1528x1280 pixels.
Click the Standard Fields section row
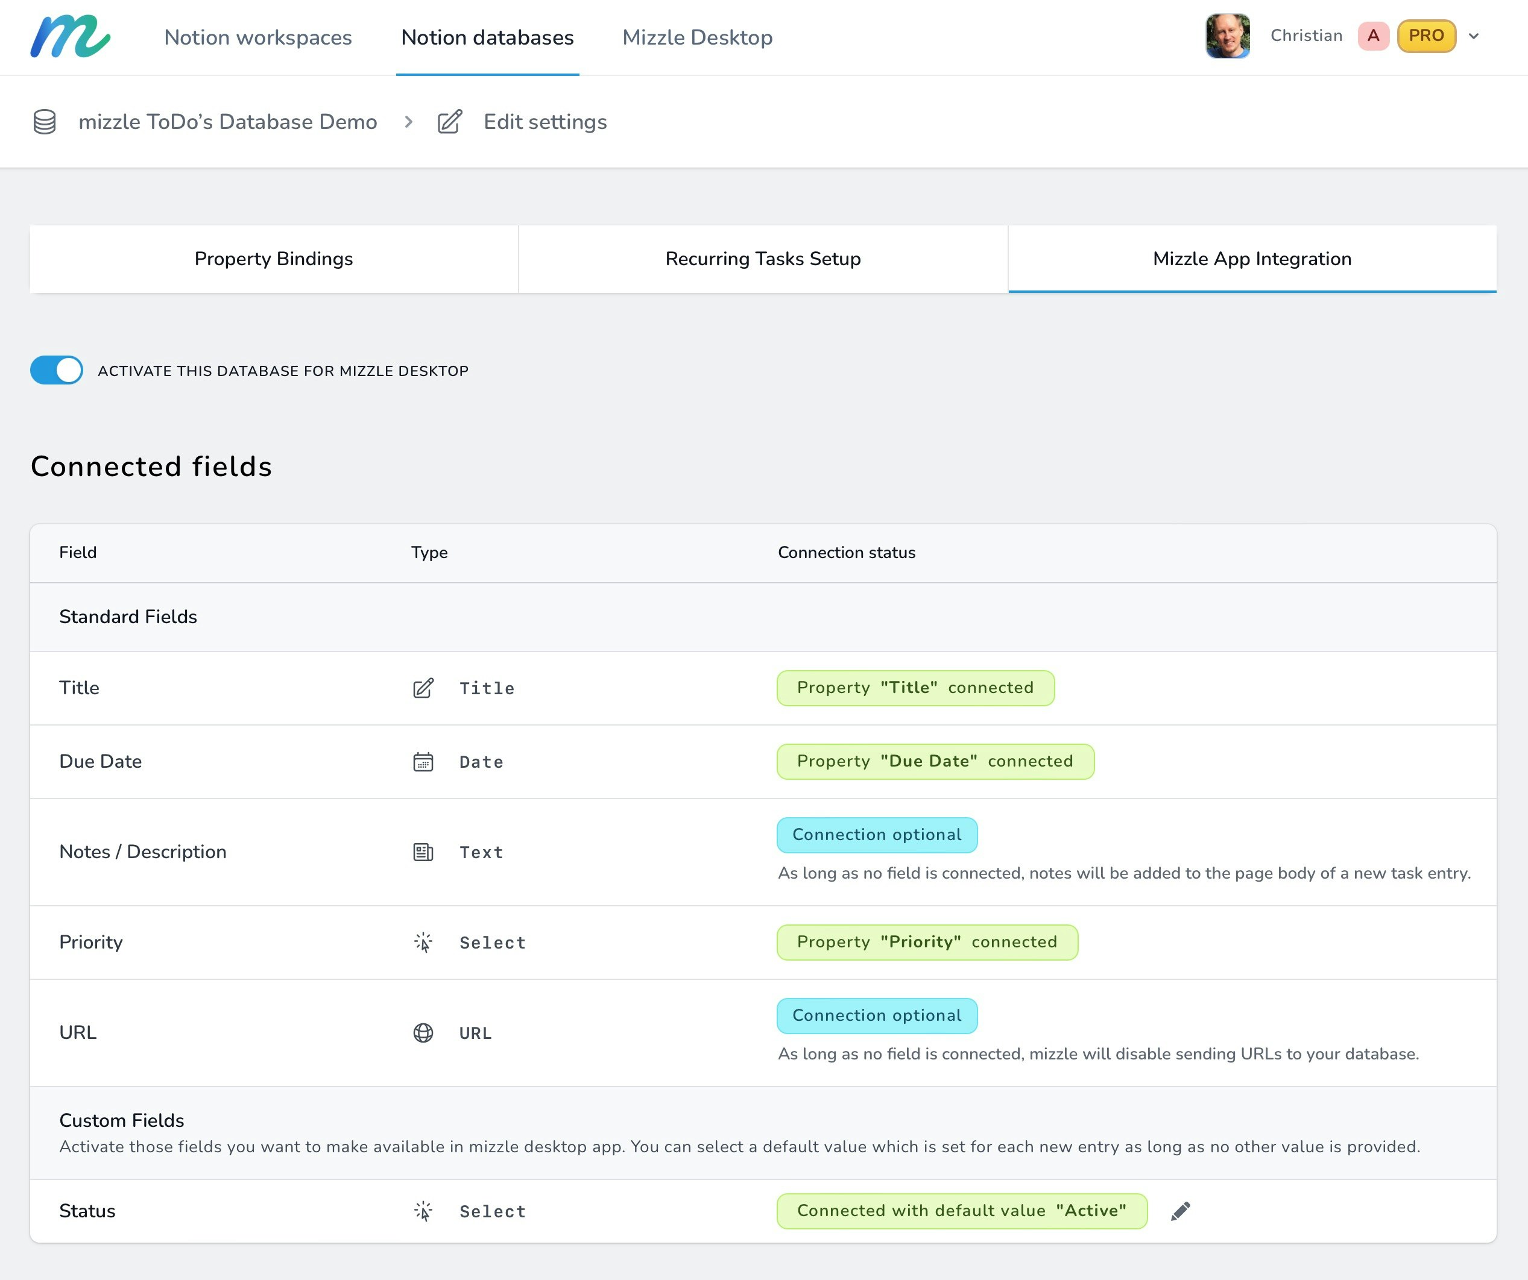point(763,616)
